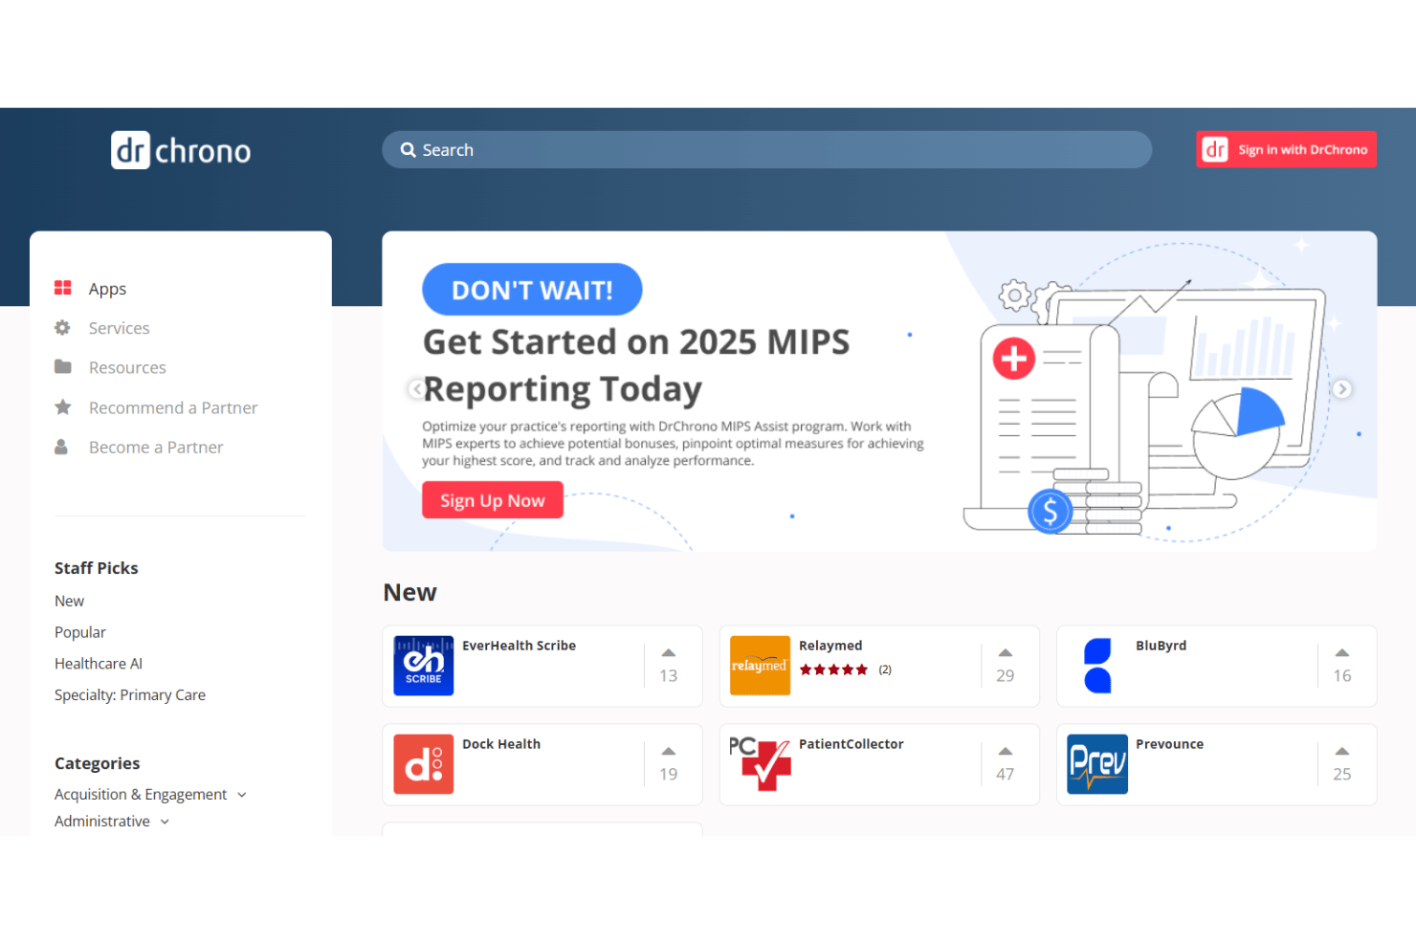Open New under Staff Picks
Image resolution: width=1416 pixels, height=944 pixels.
tap(69, 601)
